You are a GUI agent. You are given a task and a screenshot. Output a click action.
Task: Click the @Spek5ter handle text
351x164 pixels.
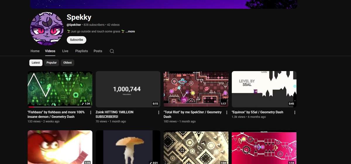pos(74,25)
